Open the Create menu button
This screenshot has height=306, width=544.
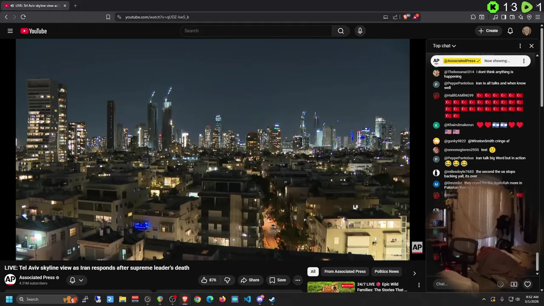(x=488, y=31)
